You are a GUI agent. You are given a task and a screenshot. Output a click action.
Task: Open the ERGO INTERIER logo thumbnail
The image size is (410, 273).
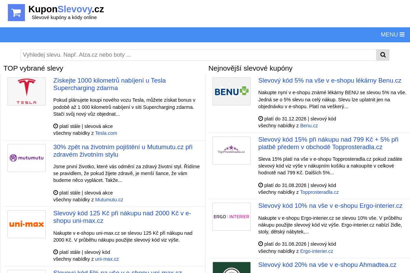pos(232,217)
